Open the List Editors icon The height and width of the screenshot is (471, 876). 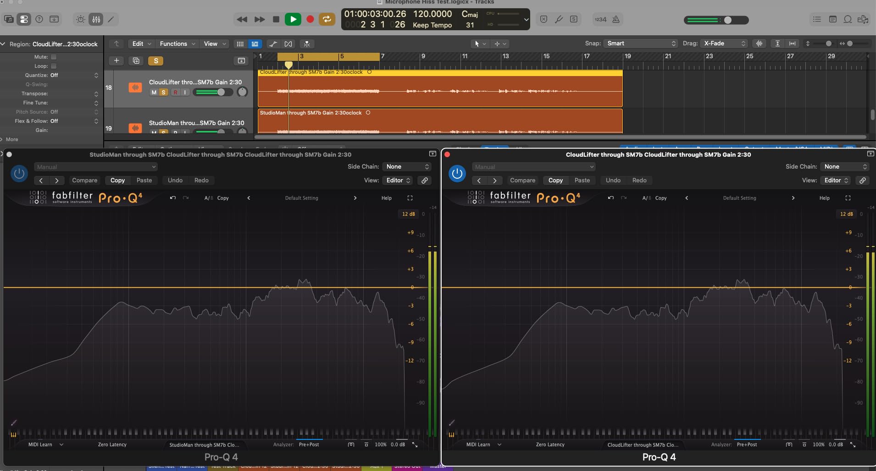click(817, 19)
